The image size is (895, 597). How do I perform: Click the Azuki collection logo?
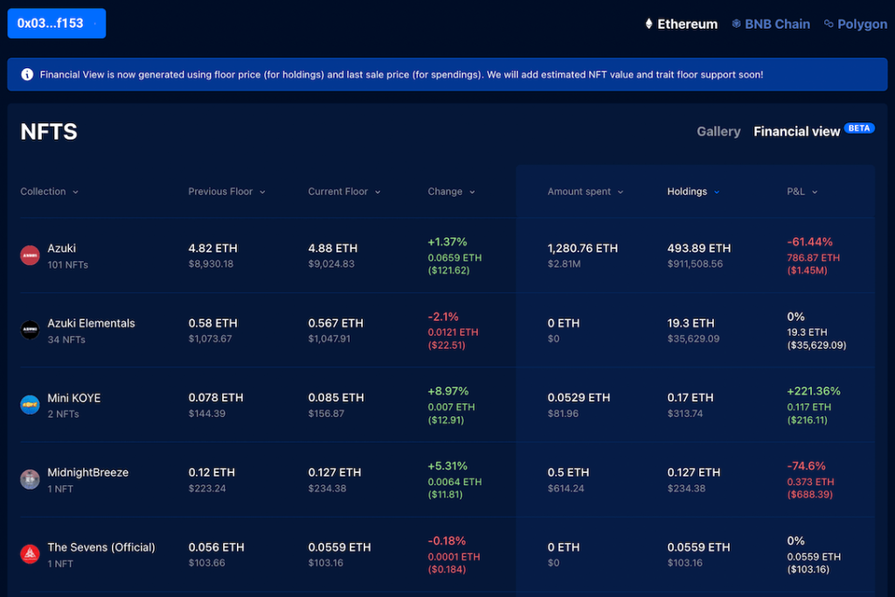30,256
